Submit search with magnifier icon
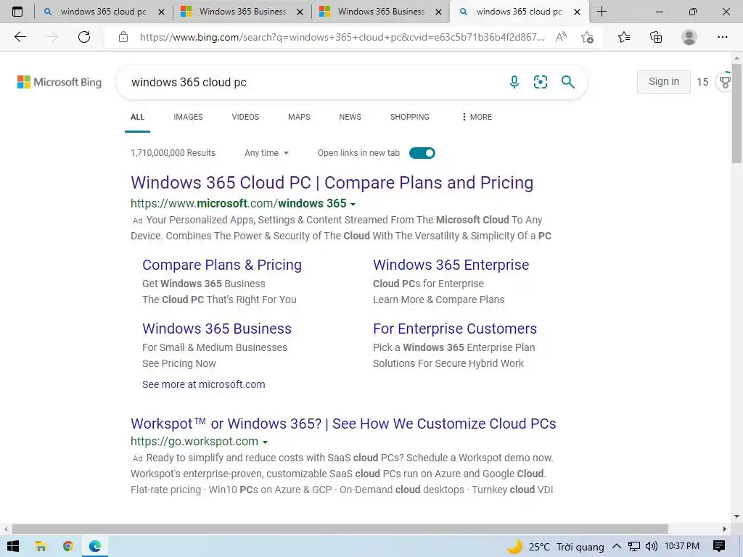Viewport: 743px width, 557px height. [x=567, y=82]
